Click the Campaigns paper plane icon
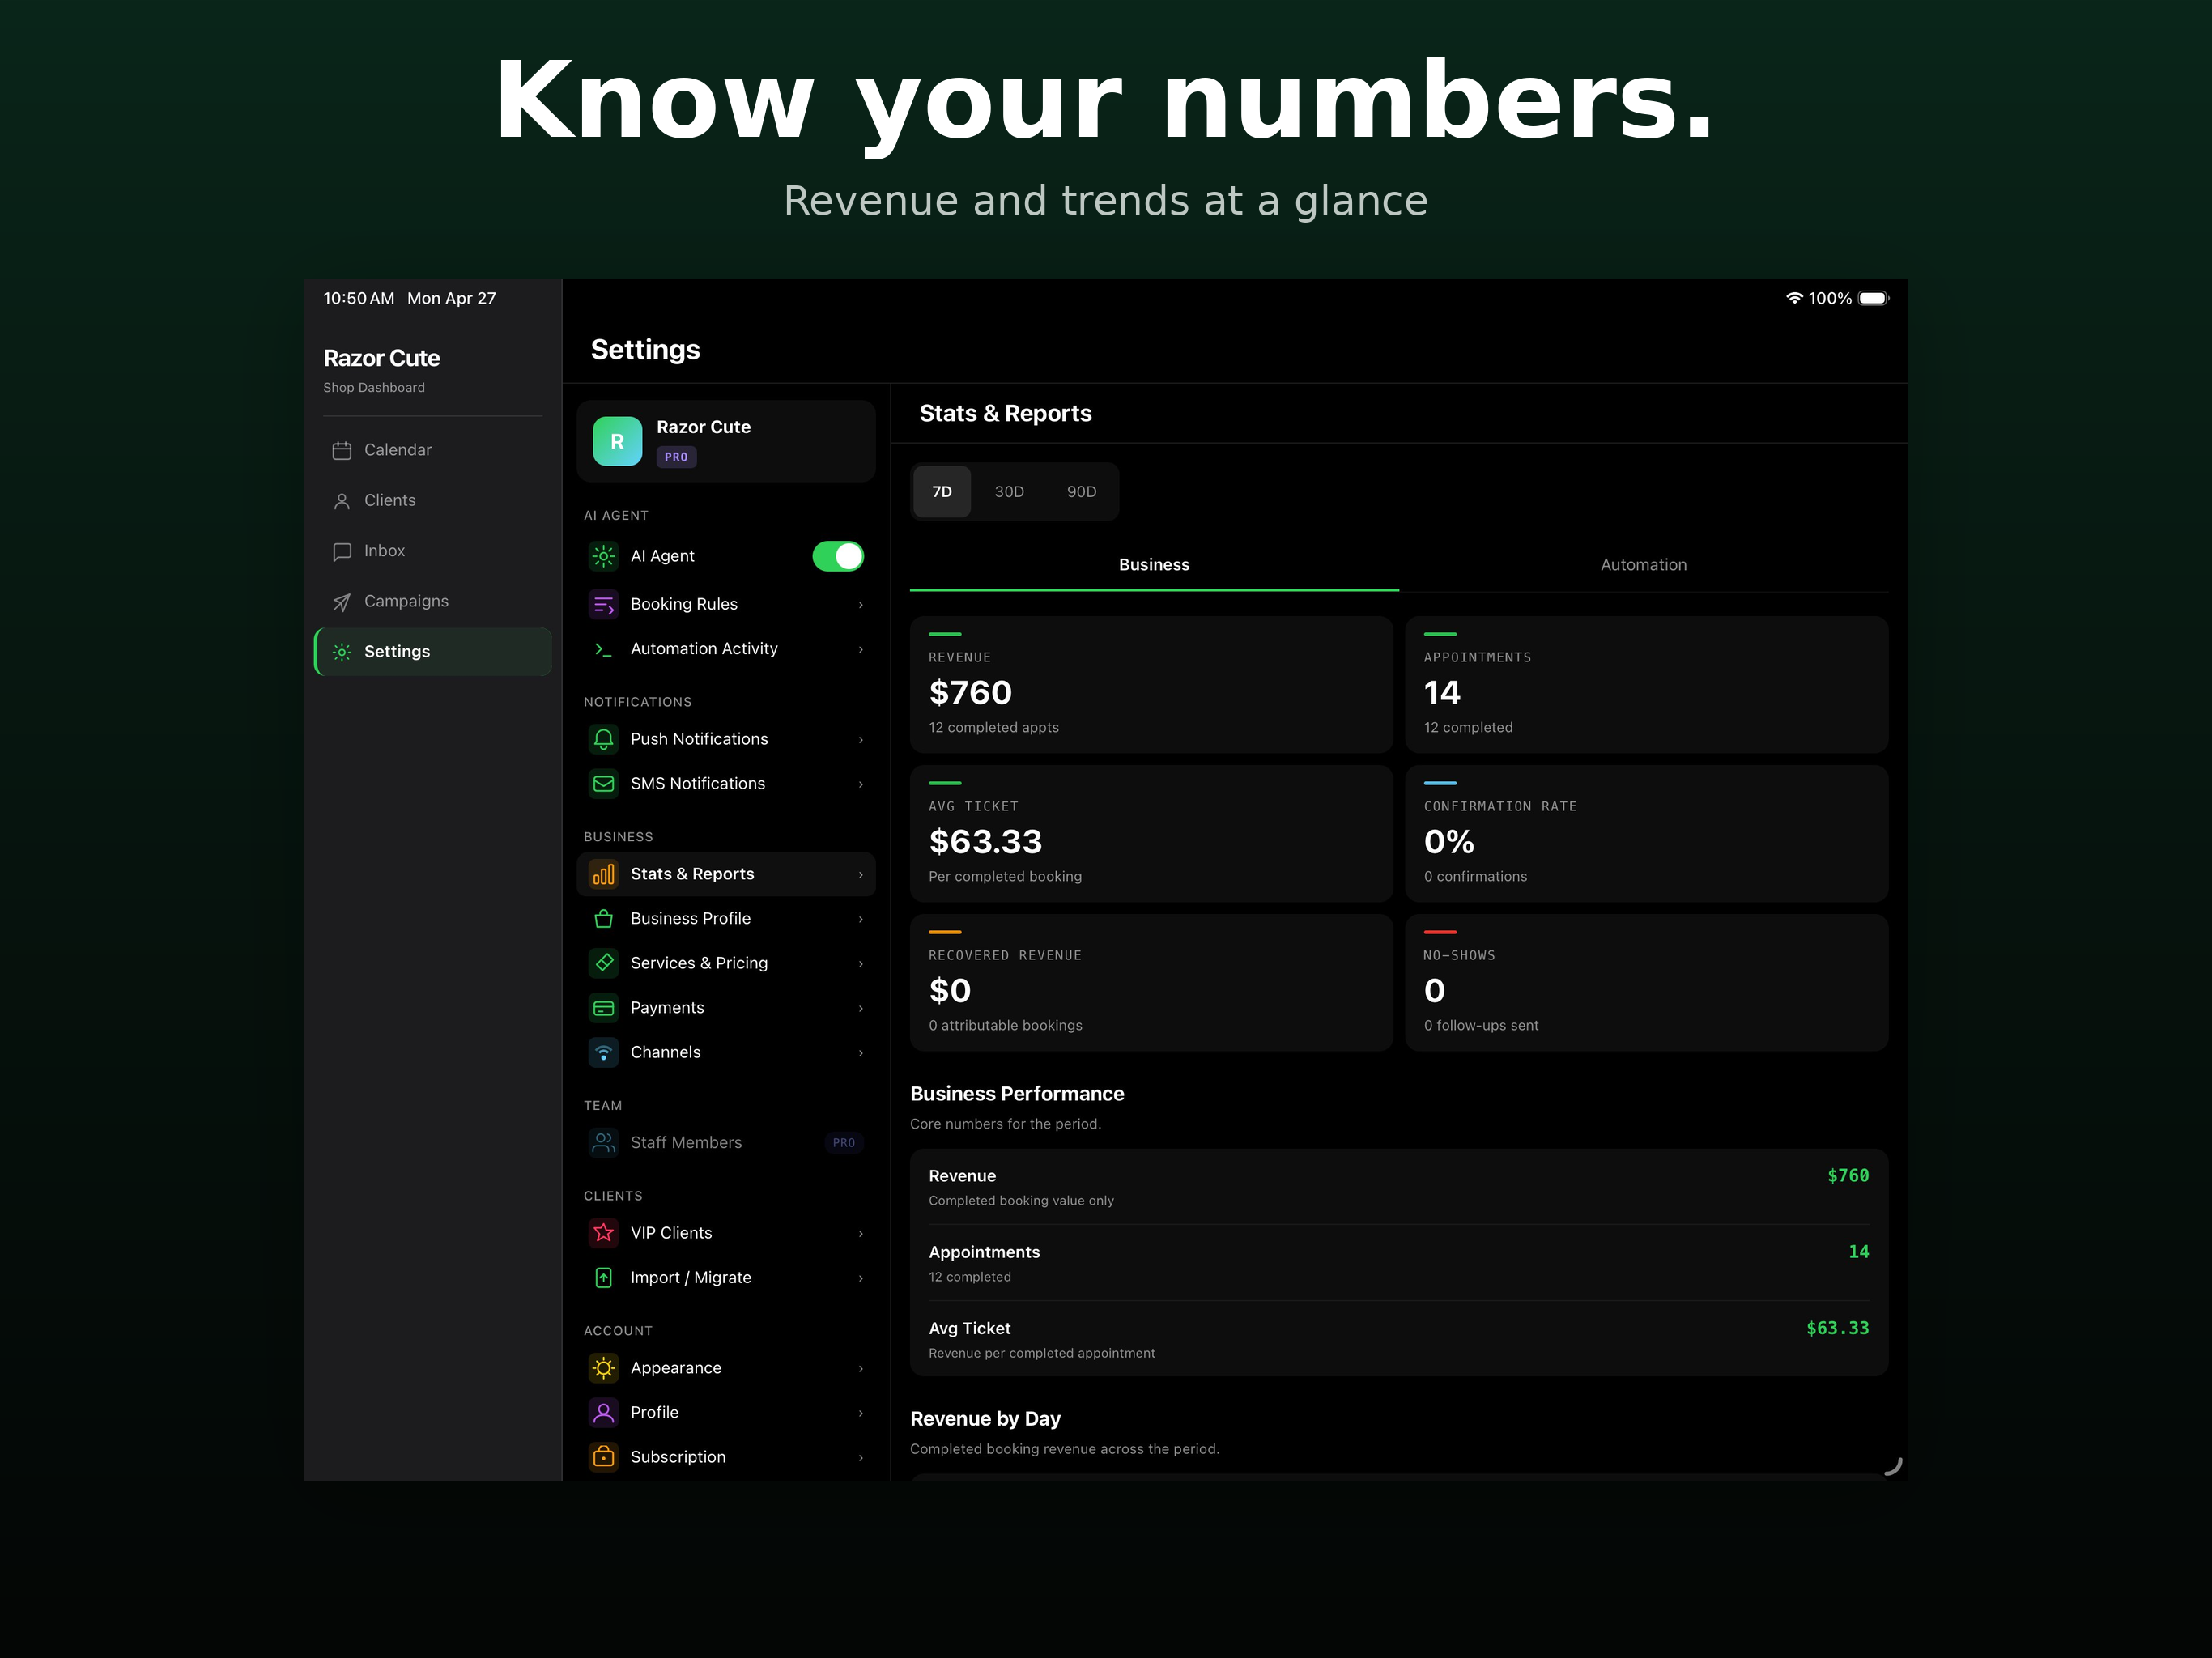This screenshot has height=1658, width=2212. 342,602
